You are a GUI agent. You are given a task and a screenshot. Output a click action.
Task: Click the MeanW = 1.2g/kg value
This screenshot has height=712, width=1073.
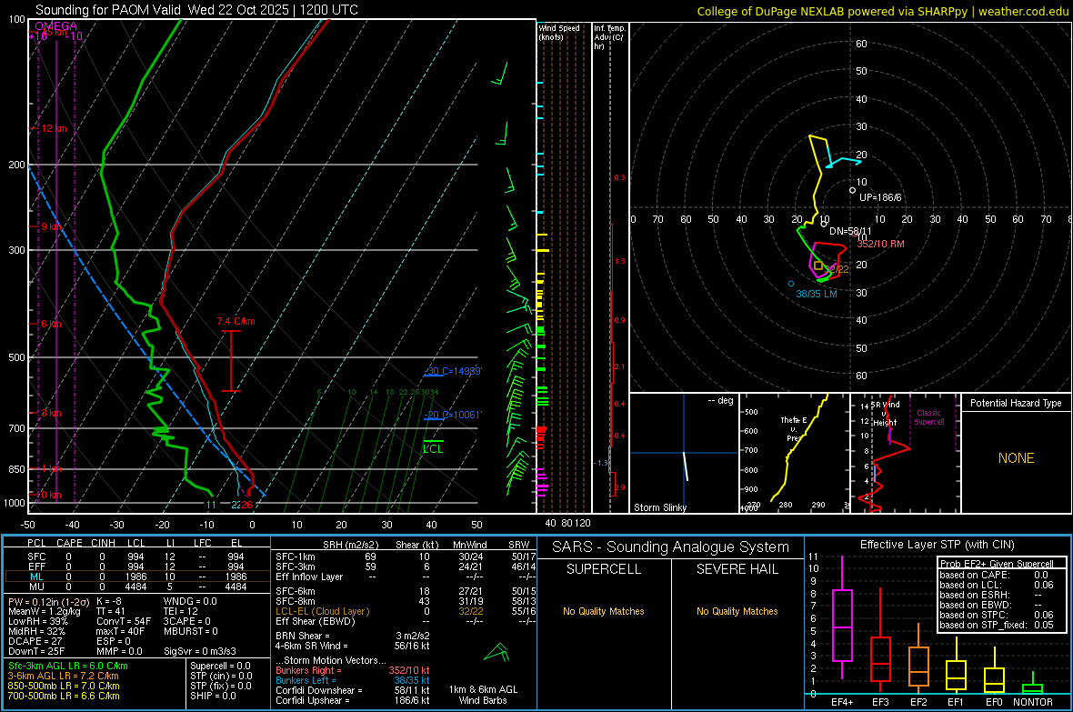tap(44, 611)
